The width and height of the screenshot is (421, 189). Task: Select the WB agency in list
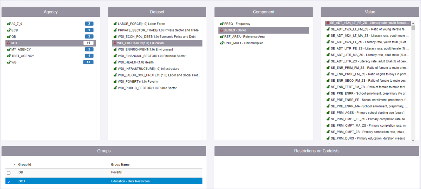pos(14,62)
